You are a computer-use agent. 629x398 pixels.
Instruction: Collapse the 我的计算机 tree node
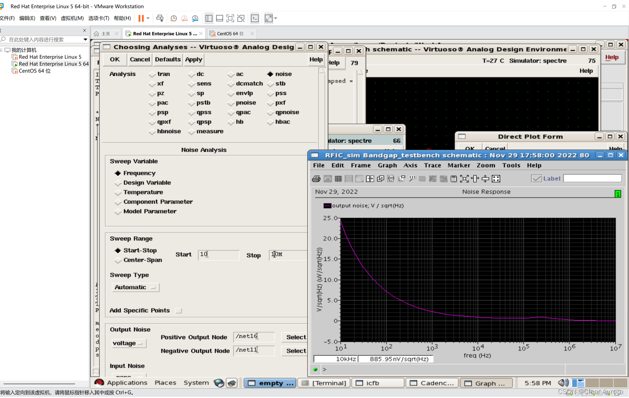click(x=2, y=50)
